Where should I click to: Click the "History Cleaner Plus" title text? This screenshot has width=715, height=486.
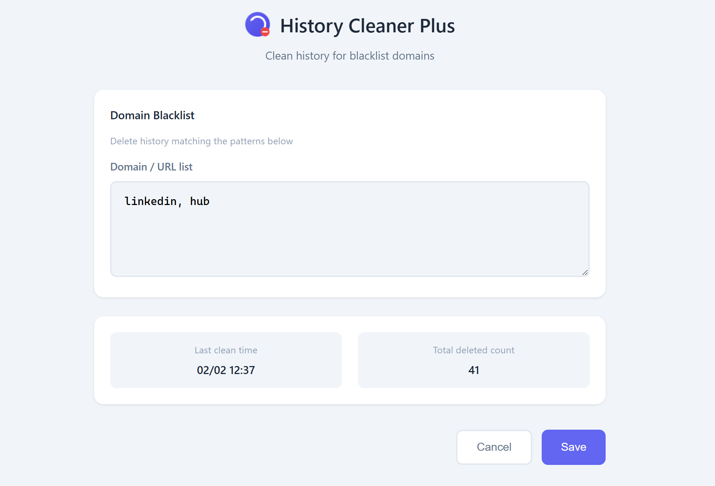[367, 26]
